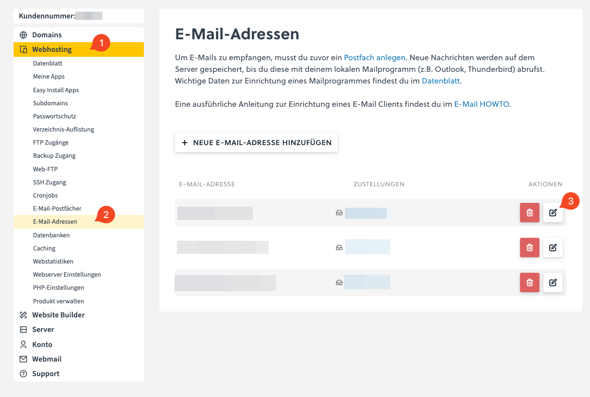
Task: Open E-Mail-Postfächer in the sidebar
Action: [x=57, y=208]
